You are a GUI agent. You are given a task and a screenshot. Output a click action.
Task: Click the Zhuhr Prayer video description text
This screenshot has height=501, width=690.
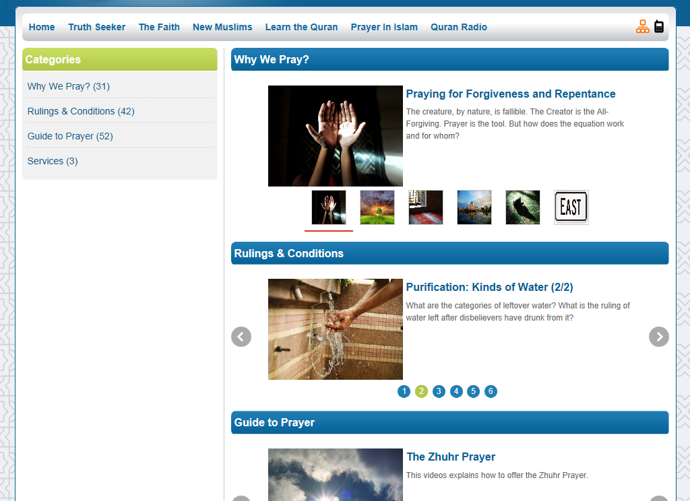coord(497,475)
